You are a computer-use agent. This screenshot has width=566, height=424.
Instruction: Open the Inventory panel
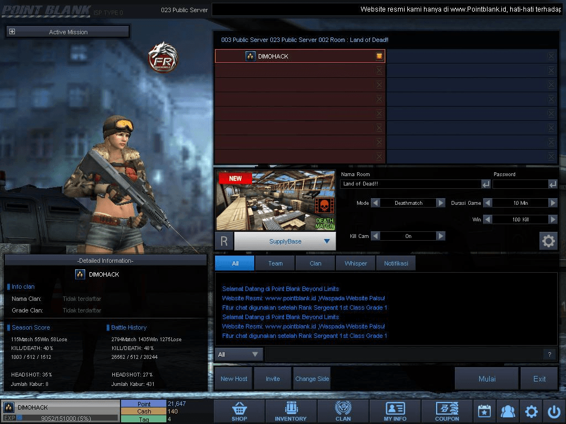(x=291, y=411)
